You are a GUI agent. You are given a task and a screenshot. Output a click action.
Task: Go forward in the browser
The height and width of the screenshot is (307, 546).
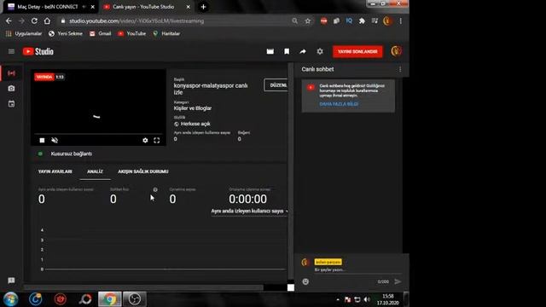21,20
